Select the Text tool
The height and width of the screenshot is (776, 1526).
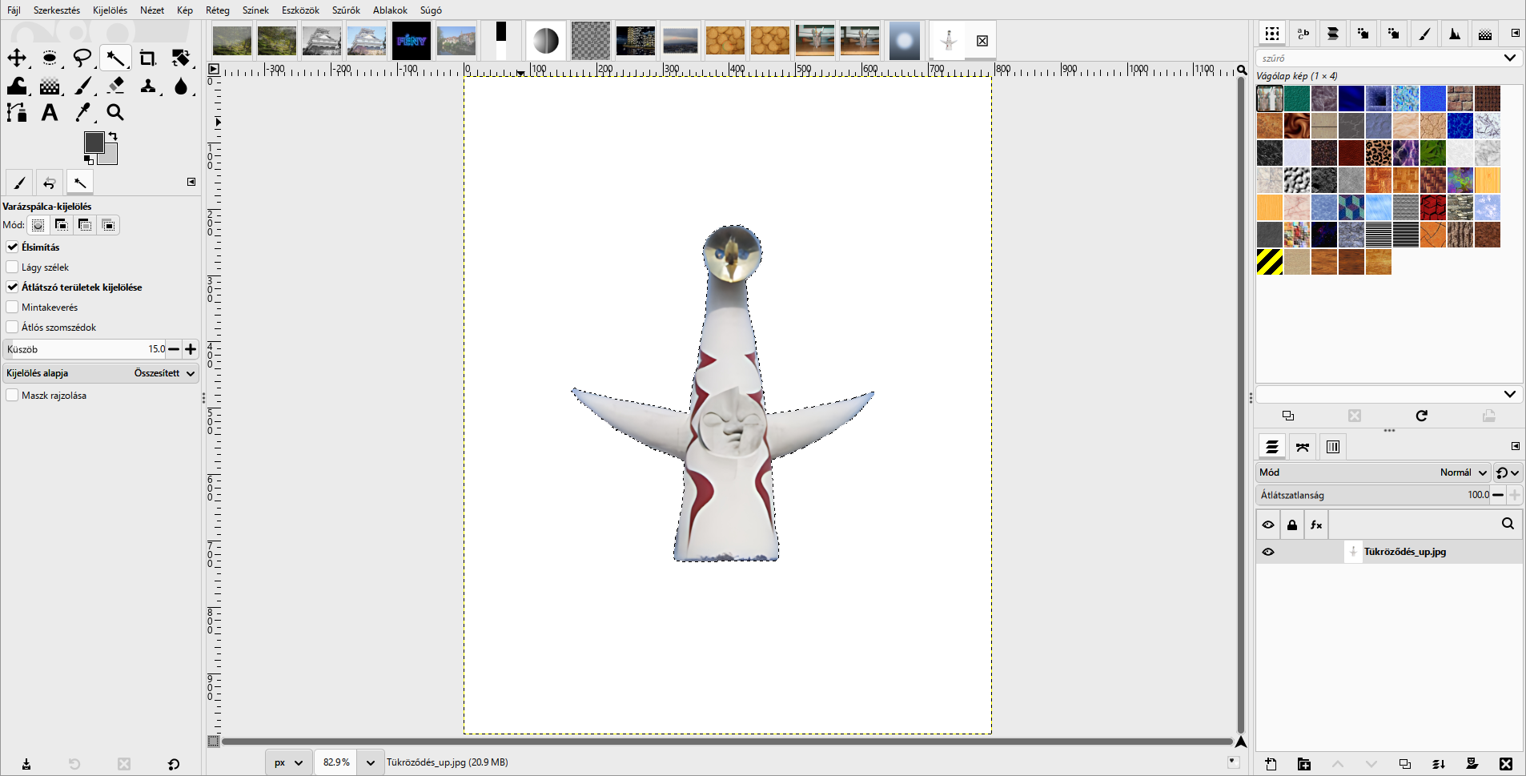point(50,113)
